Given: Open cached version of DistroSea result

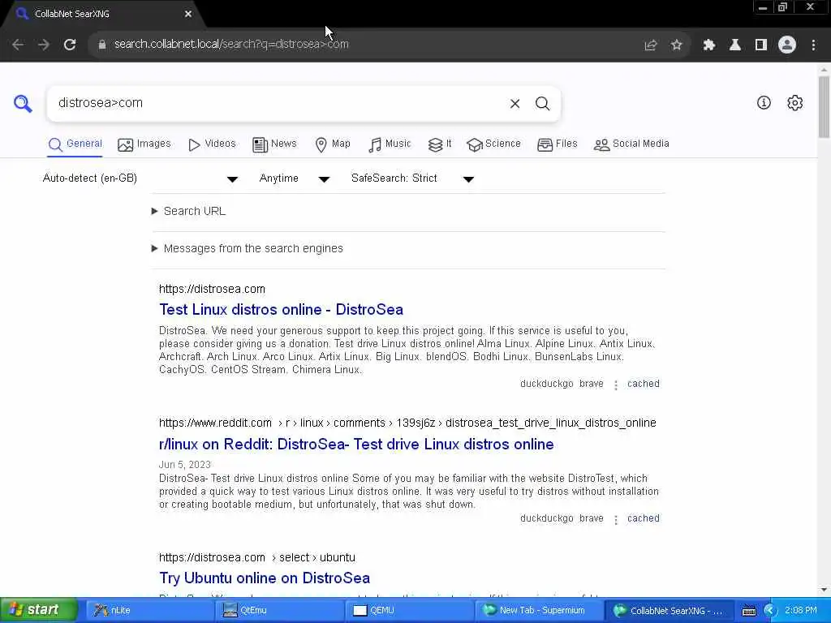Looking at the screenshot, I should (x=644, y=384).
